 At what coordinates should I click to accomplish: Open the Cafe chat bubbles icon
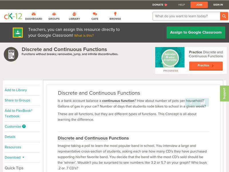pos(95,14)
